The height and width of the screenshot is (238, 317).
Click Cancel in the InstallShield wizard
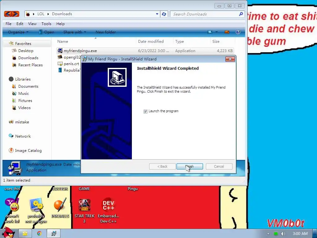pyautogui.click(x=219, y=166)
